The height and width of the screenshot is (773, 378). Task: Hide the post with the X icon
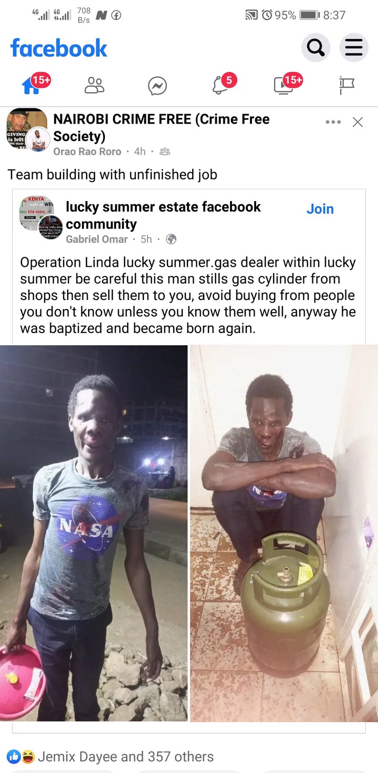[358, 122]
